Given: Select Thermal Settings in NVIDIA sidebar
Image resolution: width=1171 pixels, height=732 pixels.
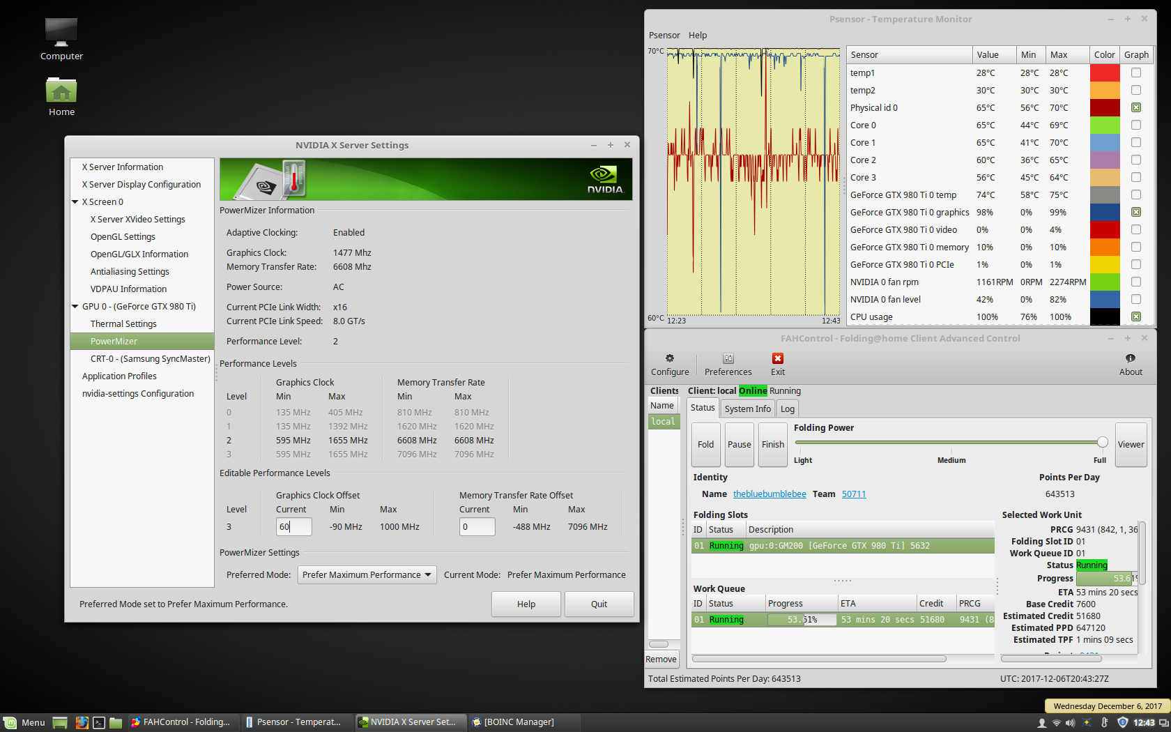Looking at the screenshot, I should (x=123, y=324).
